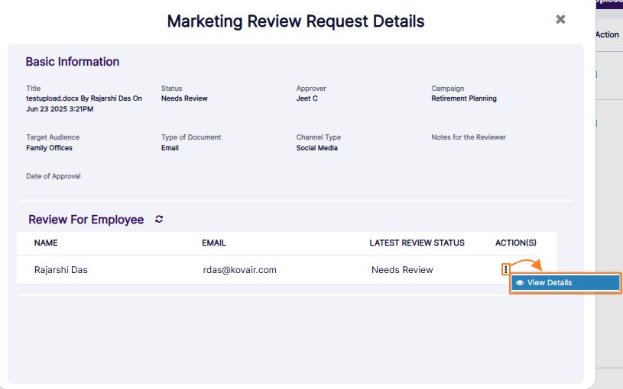The image size is (623, 389).
Task: Click the ACTION(S) column header
Action: (x=516, y=243)
